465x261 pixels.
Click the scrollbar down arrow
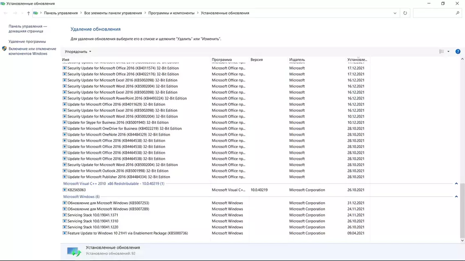click(462, 241)
